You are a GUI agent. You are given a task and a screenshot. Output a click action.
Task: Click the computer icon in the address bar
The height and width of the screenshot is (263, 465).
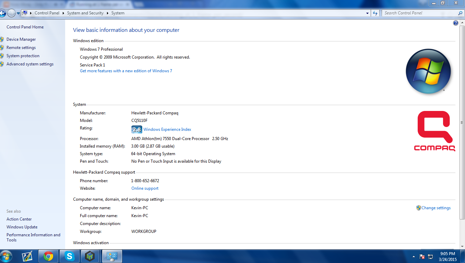(x=25, y=13)
